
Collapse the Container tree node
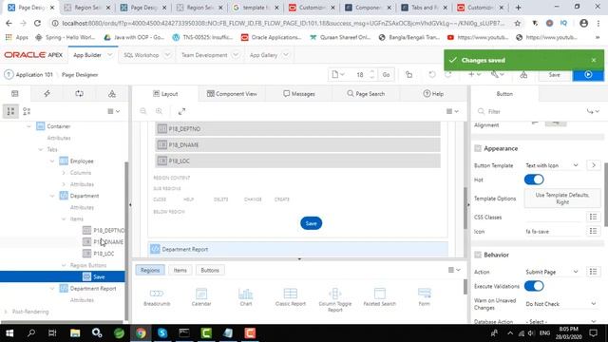click(28, 126)
